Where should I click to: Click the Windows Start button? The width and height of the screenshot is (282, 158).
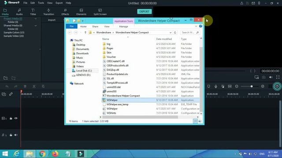(x=5, y=154)
